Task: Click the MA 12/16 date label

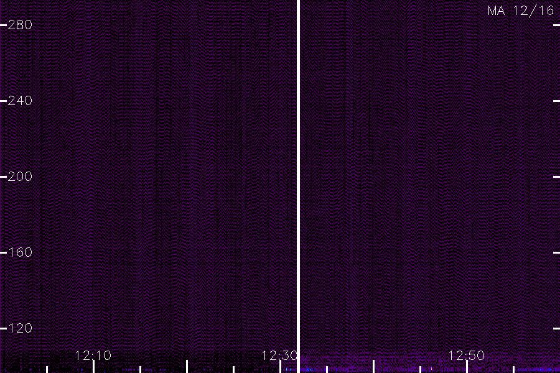Action: point(521,11)
